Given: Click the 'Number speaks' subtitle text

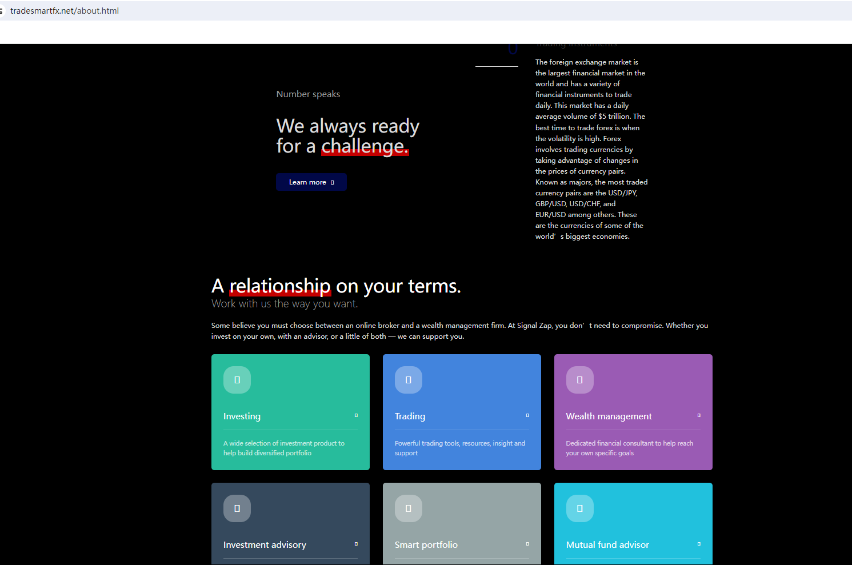Looking at the screenshot, I should 308,94.
